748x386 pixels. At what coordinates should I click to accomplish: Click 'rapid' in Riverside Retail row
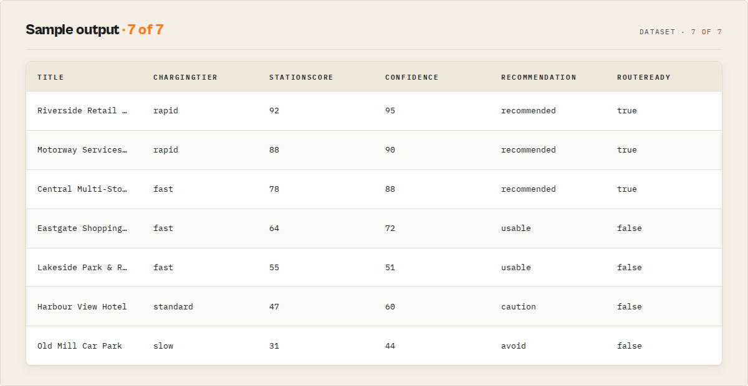point(166,111)
